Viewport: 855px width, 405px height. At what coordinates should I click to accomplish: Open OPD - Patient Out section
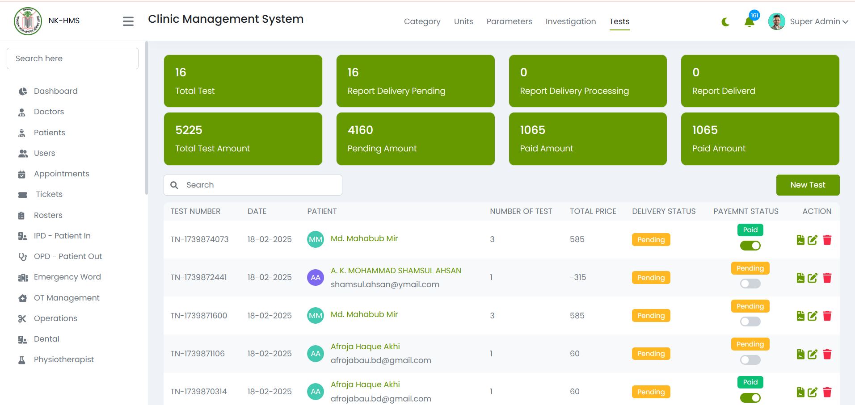click(60, 256)
